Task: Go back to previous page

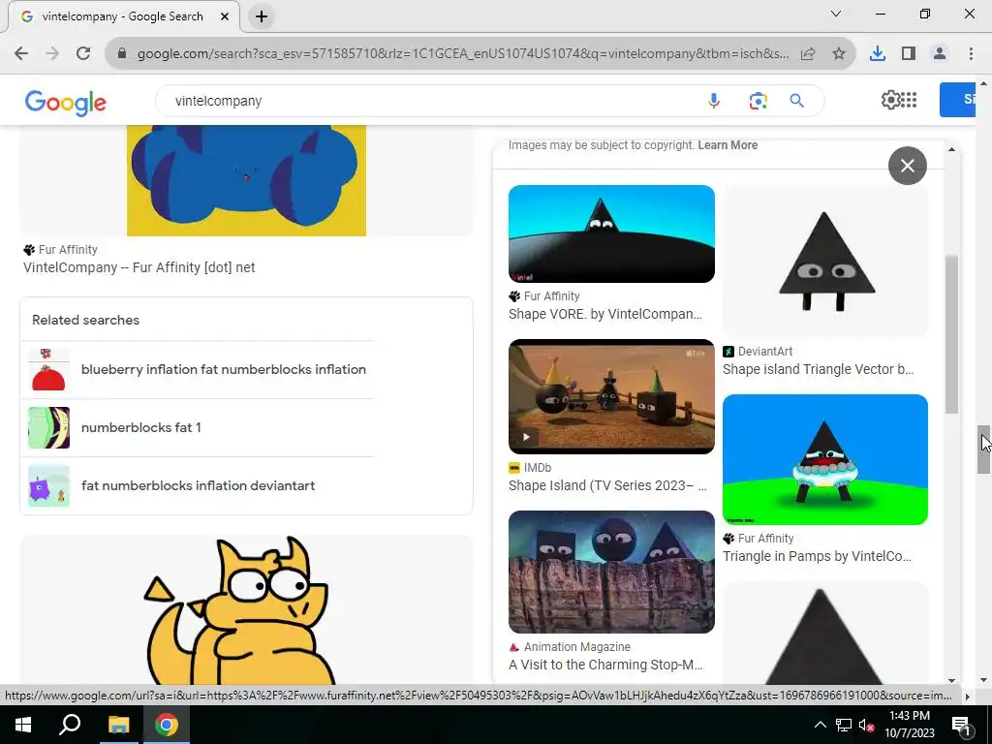Action: 21,54
